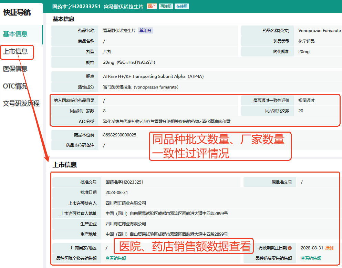Click 同品种批文数 value 20
Image resolution: width=342 pixels, height=268 pixels.
pyautogui.click(x=301, y=111)
